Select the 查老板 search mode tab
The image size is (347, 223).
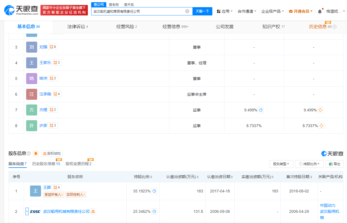pyautogui.click(x=114, y=5)
